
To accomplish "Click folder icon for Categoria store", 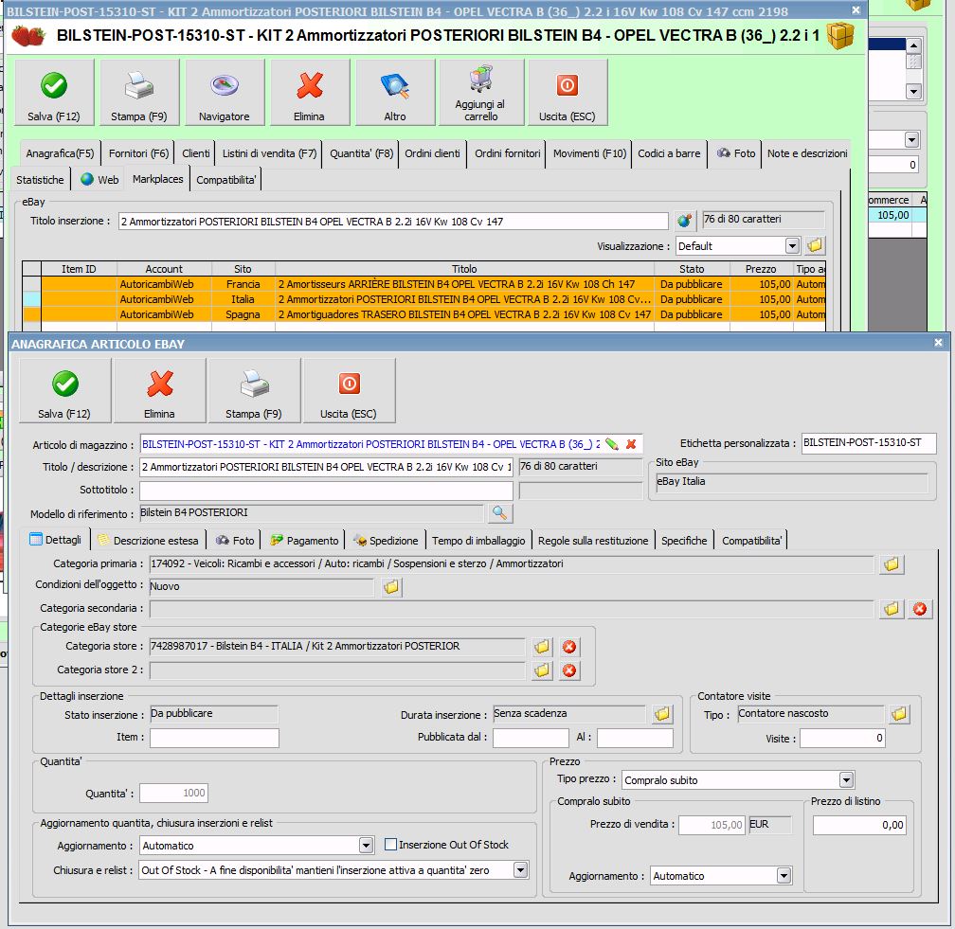I will [542, 647].
